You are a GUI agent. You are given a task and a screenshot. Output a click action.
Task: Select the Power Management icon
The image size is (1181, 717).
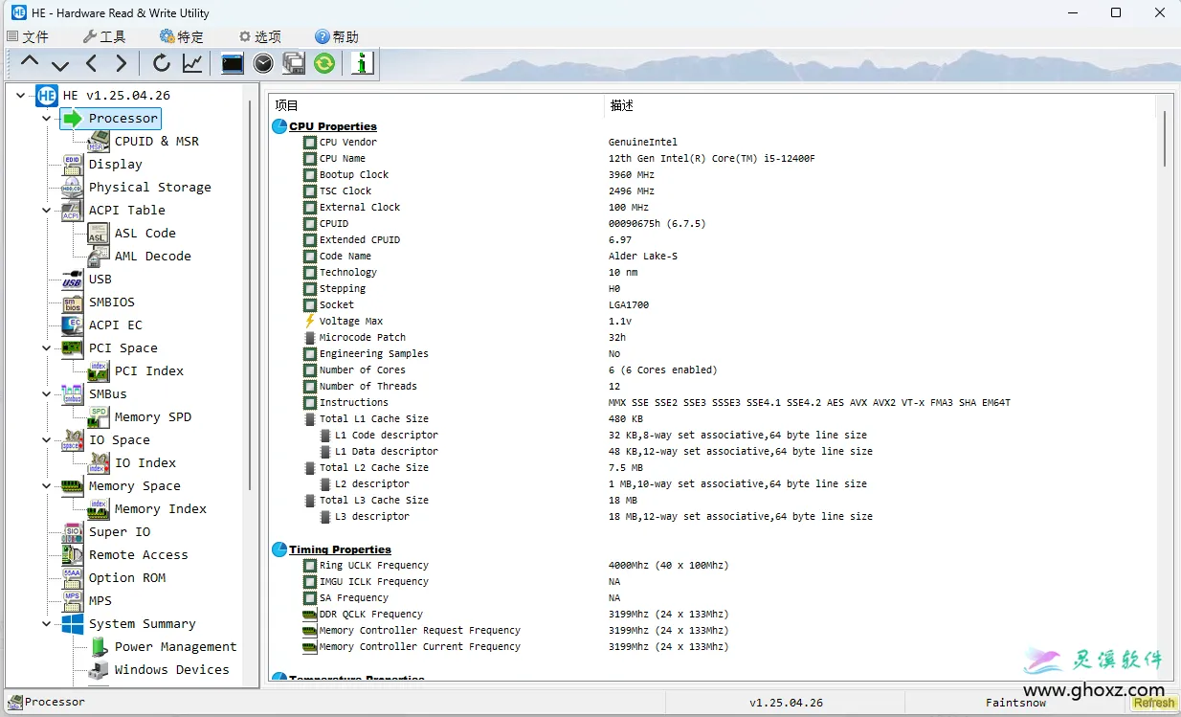pyautogui.click(x=99, y=647)
